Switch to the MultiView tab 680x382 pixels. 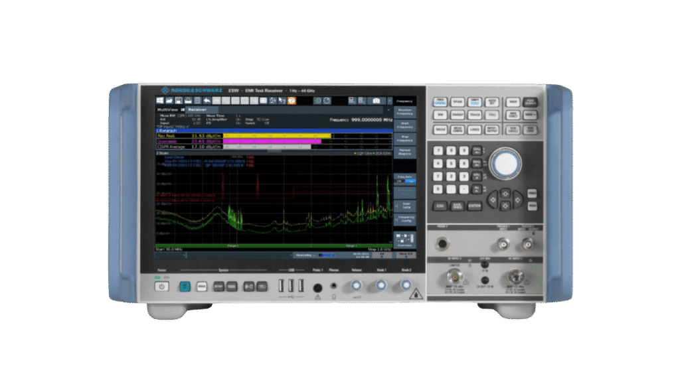click(167, 109)
